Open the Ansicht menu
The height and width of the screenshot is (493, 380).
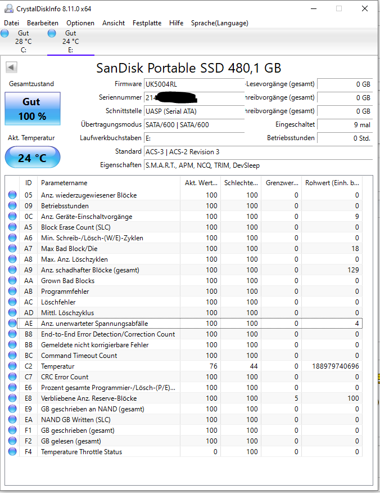click(114, 23)
